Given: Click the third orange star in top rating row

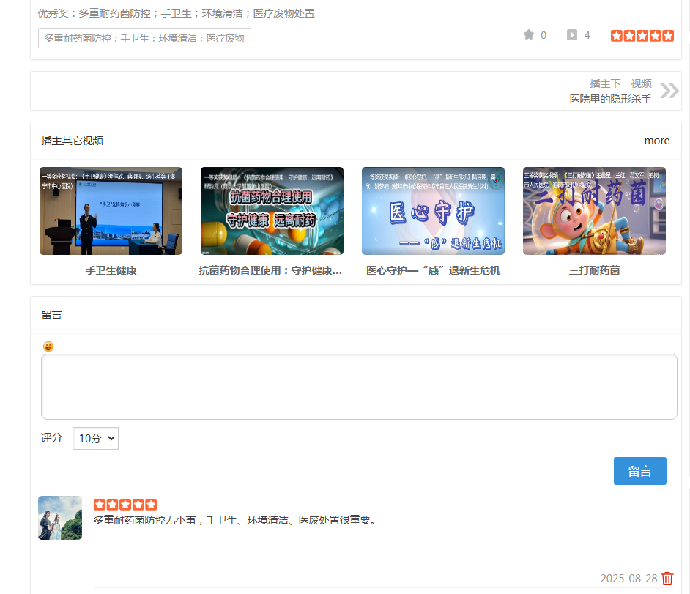Looking at the screenshot, I should coord(642,34).
